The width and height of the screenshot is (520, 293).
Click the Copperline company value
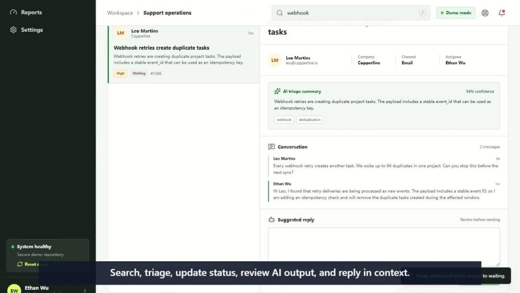pyautogui.click(x=369, y=63)
